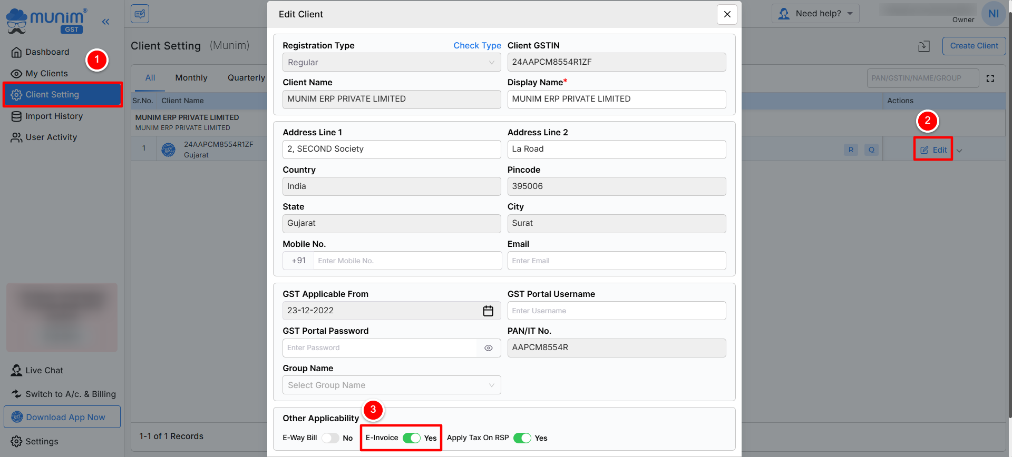This screenshot has width=1012, height=457.
Task: Click the calendar icon in GST Applicable From
Action: click(488, 311)
